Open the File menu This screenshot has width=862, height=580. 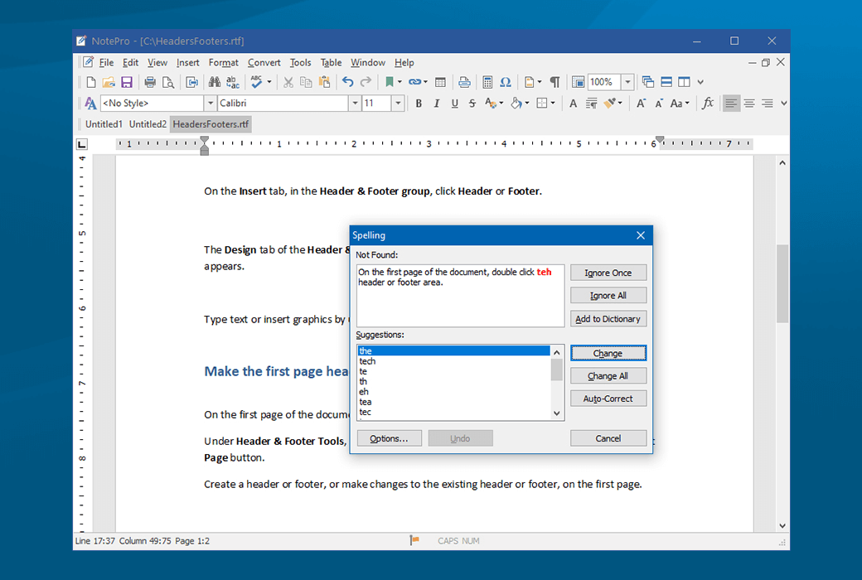[x=106, y=63]
